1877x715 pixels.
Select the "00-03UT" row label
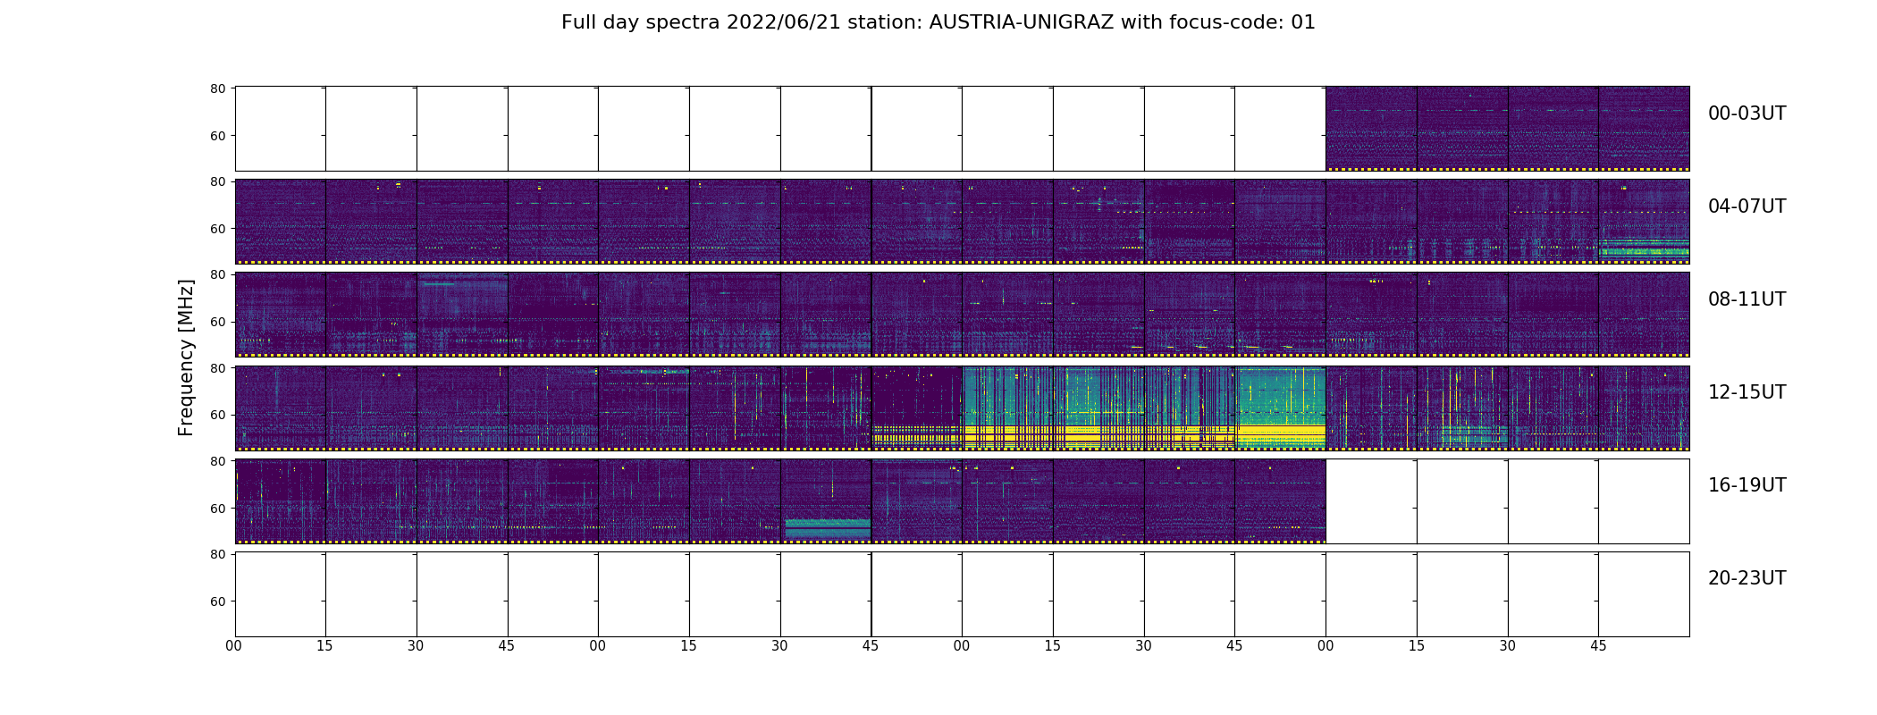coord(1747,114)
